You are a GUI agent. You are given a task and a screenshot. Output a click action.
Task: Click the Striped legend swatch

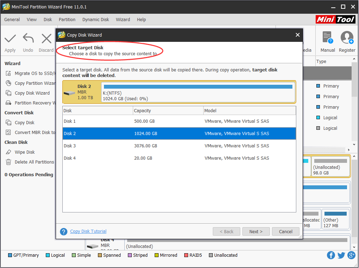tap(130, 255)
